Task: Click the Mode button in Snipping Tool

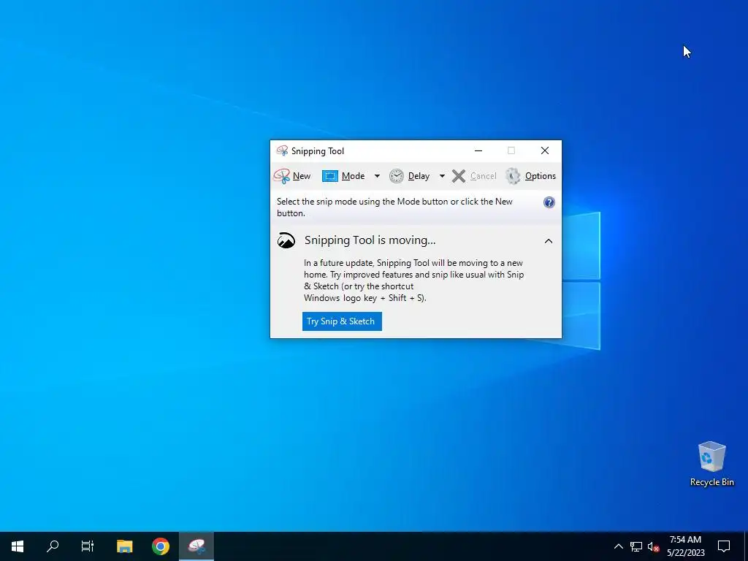Action: coord(343,176)
